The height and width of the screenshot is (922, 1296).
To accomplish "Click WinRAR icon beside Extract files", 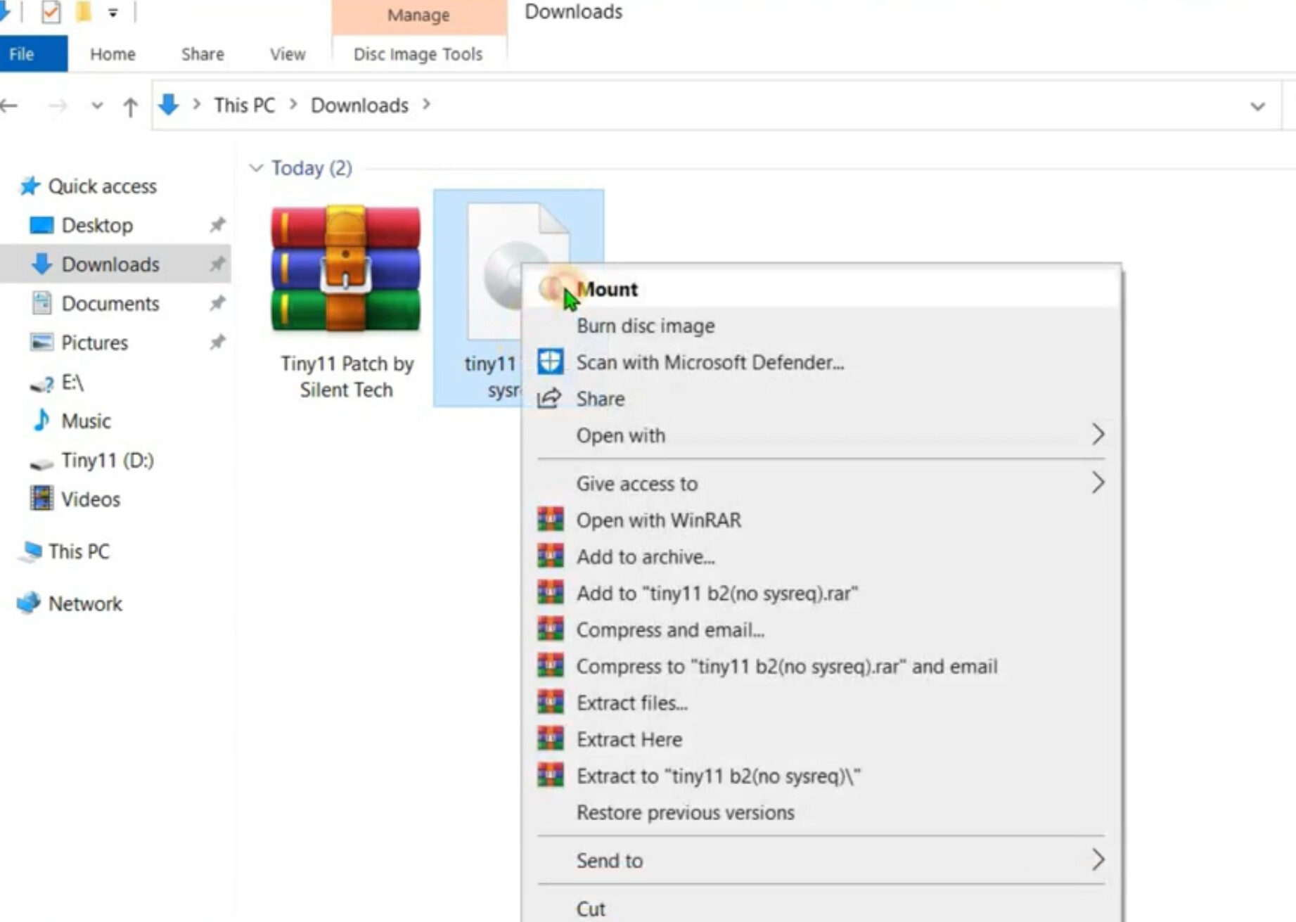I will (x=550, y=703).
